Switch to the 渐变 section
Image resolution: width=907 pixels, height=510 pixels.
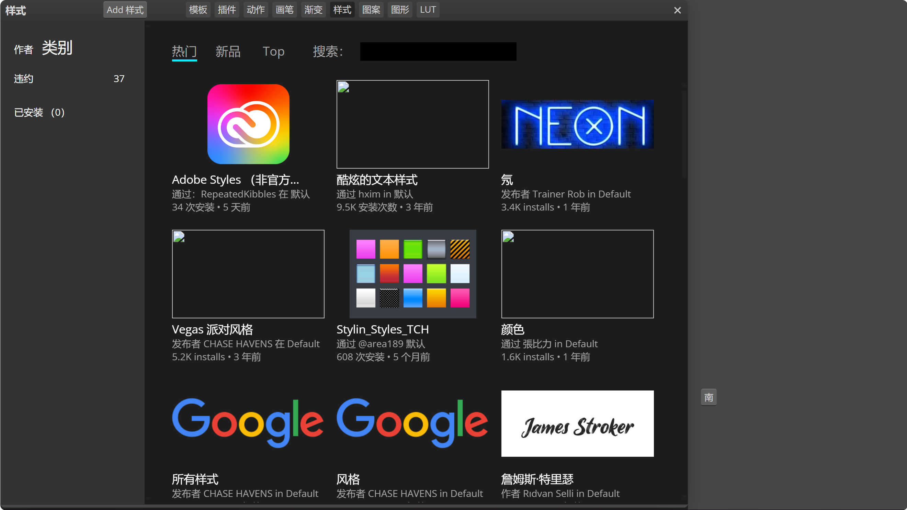(313, 10)
